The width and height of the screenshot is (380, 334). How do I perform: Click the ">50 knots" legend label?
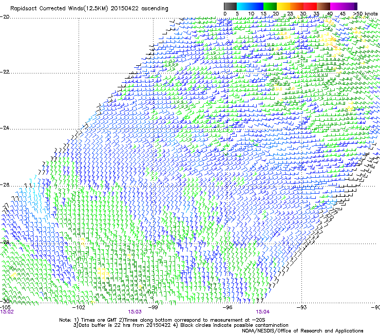[366, 14]
